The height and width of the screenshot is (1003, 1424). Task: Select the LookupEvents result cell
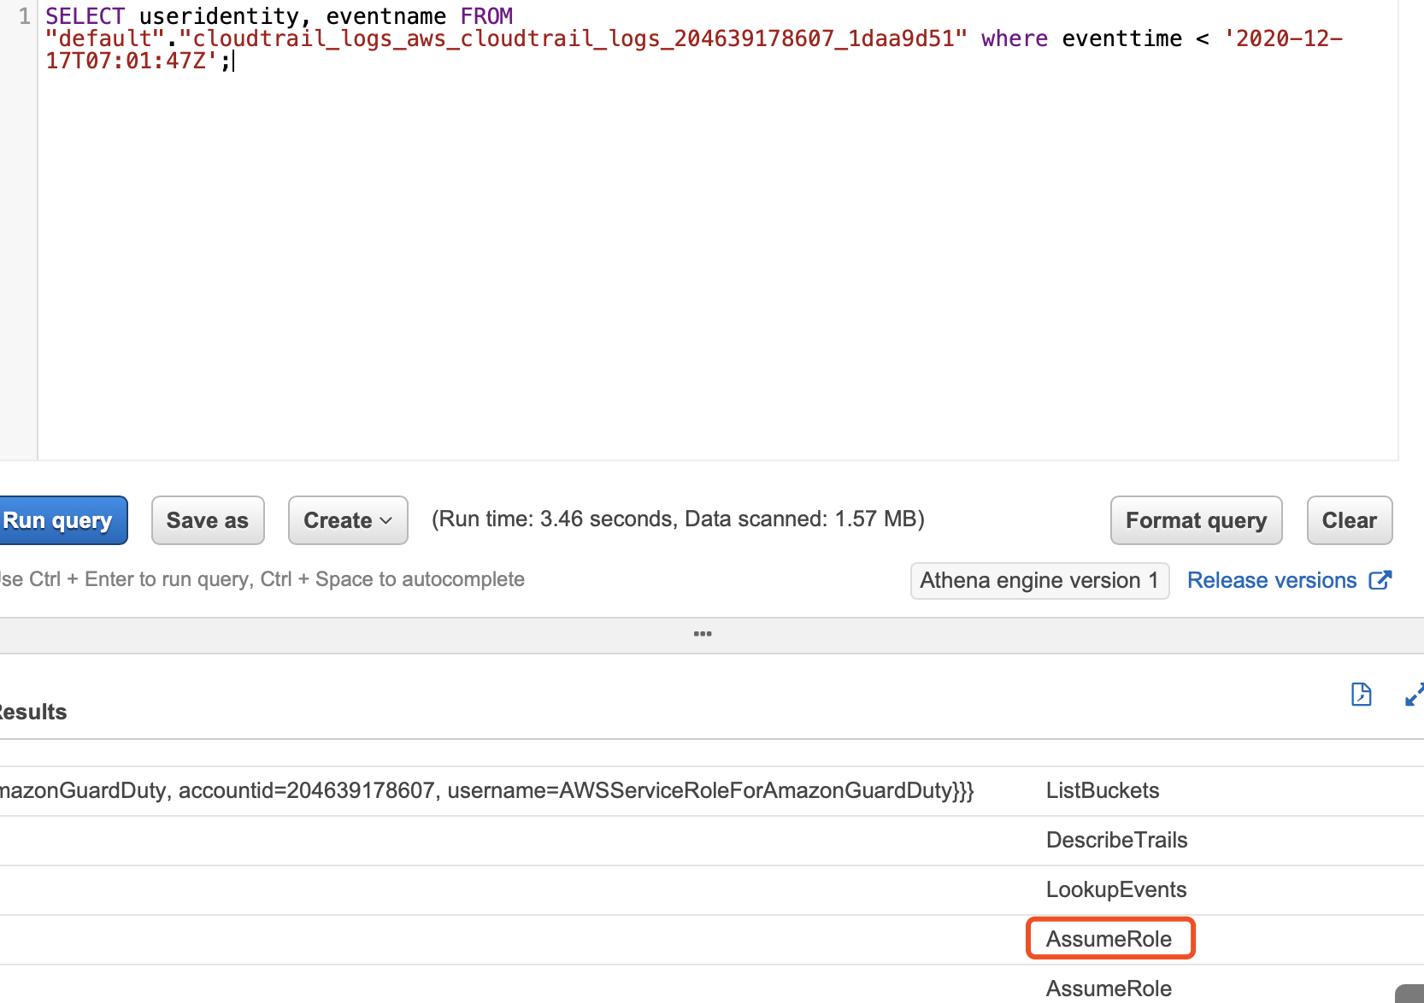(1116, 889)
